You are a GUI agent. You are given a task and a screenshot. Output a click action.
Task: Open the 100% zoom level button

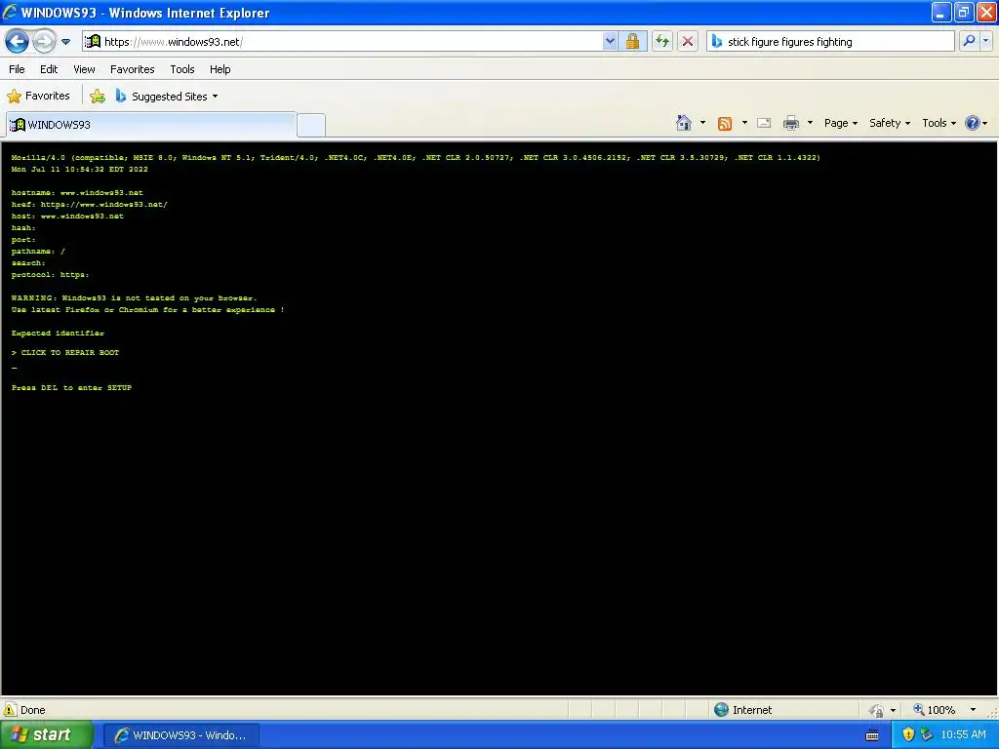pos(934,710)
